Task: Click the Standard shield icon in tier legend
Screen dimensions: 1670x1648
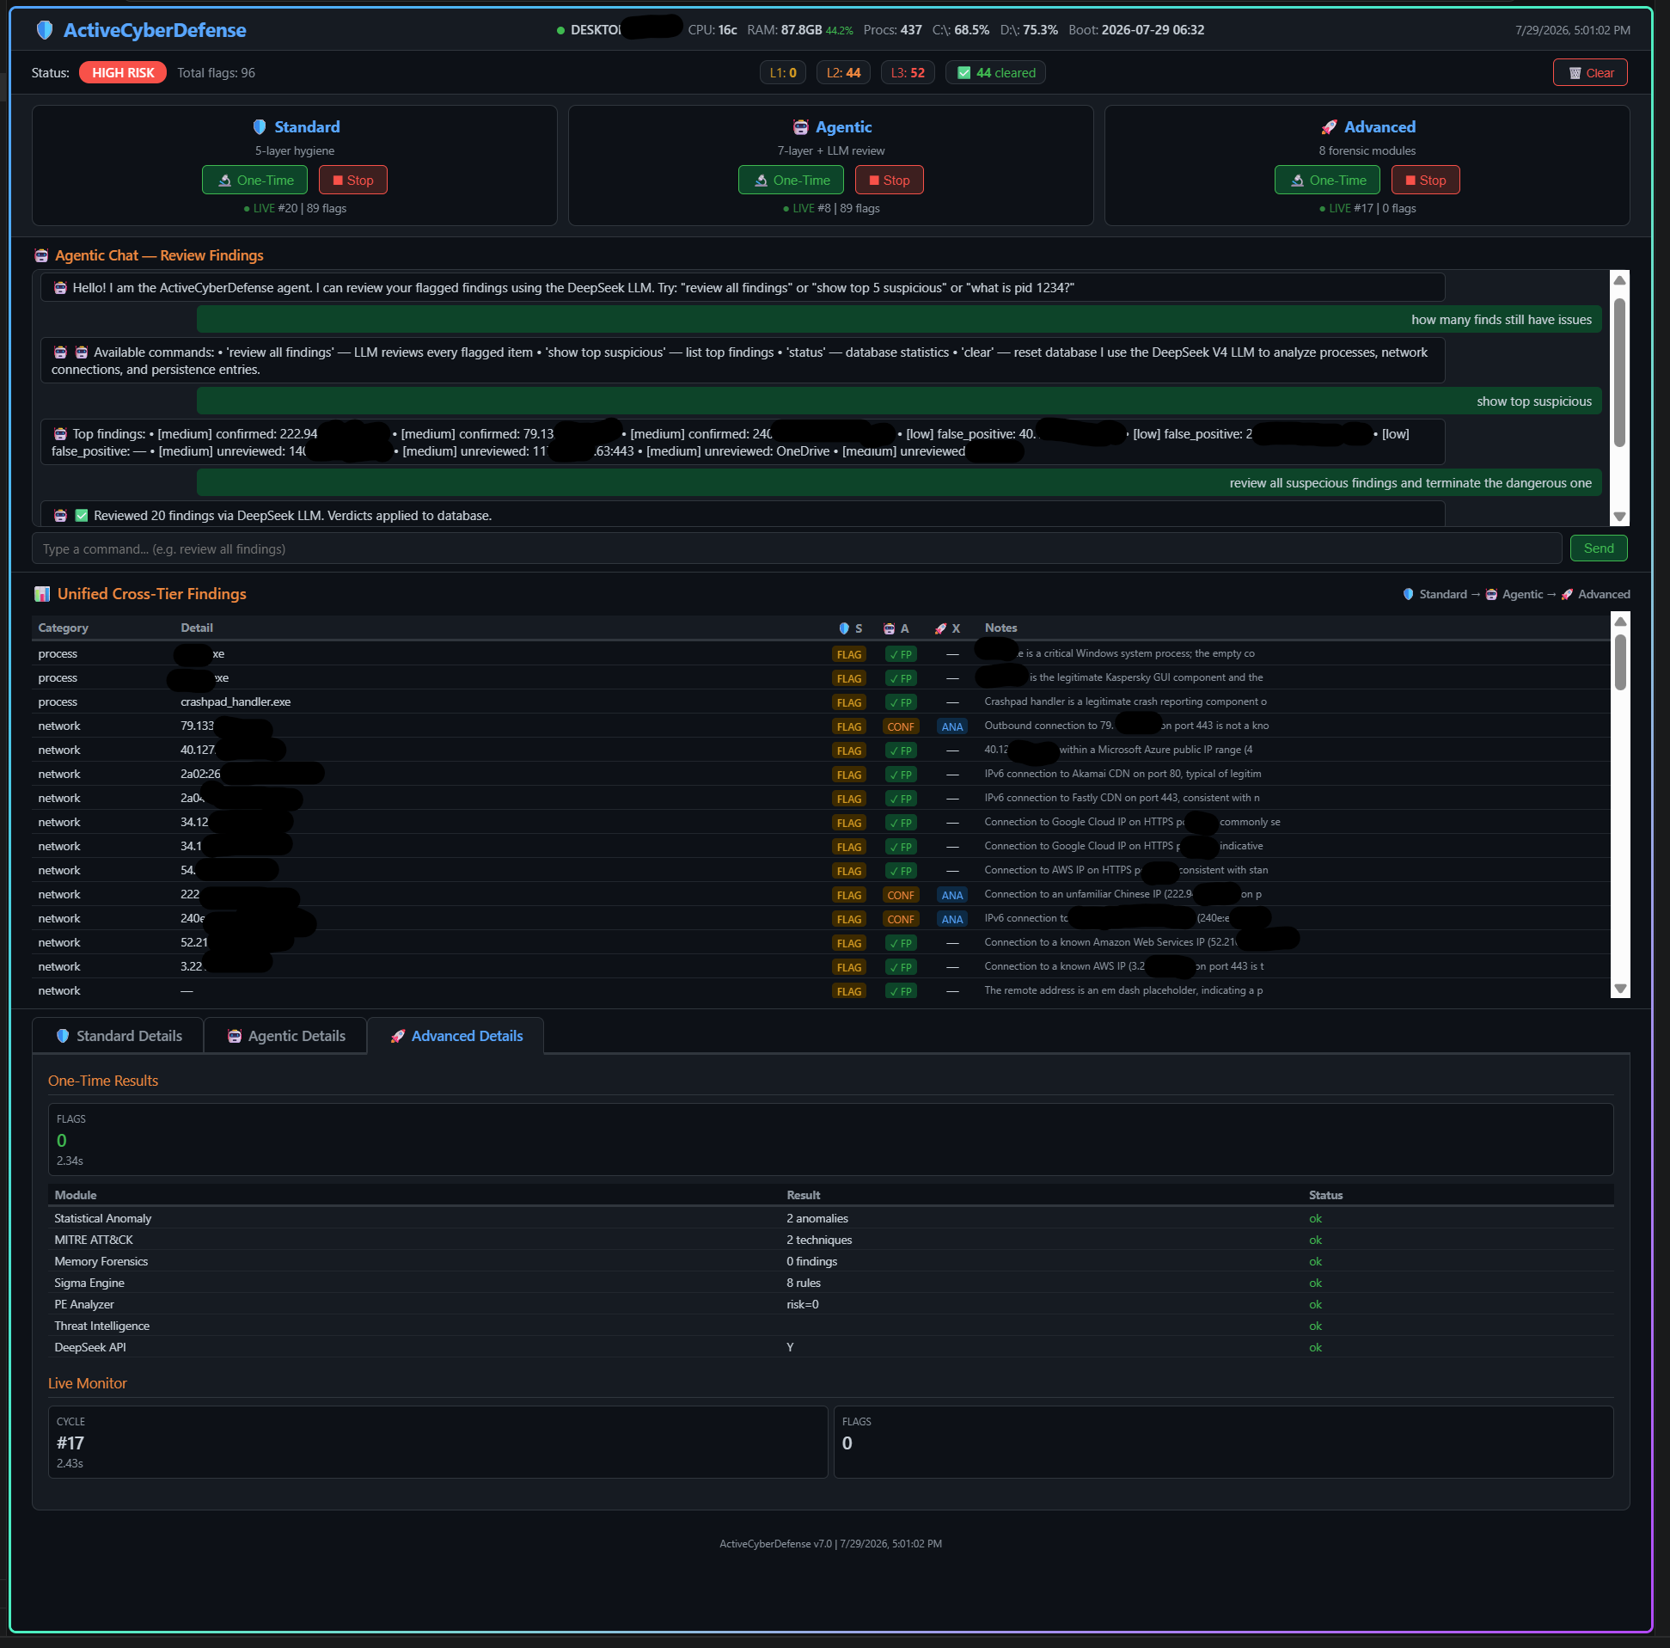Action: click(x=1408, y=594)
